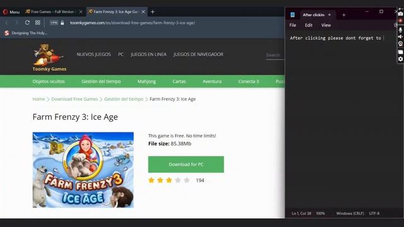Rate the game three stars
The image size is (404, 227).
point(169,180)
